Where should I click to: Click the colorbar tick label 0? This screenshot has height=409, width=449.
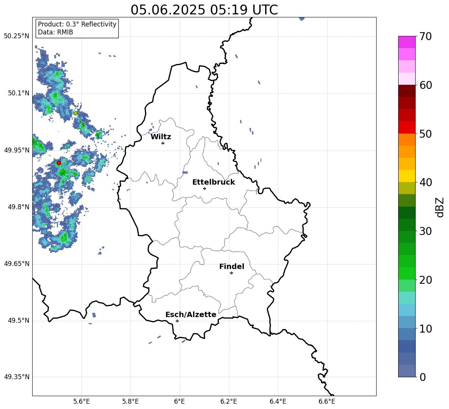point(422,377)
